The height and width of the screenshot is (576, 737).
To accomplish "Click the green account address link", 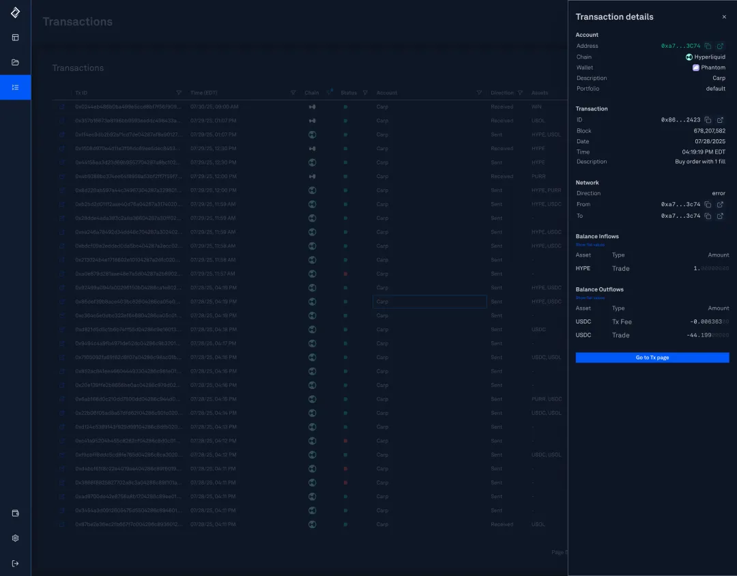I will pos(680,46).
